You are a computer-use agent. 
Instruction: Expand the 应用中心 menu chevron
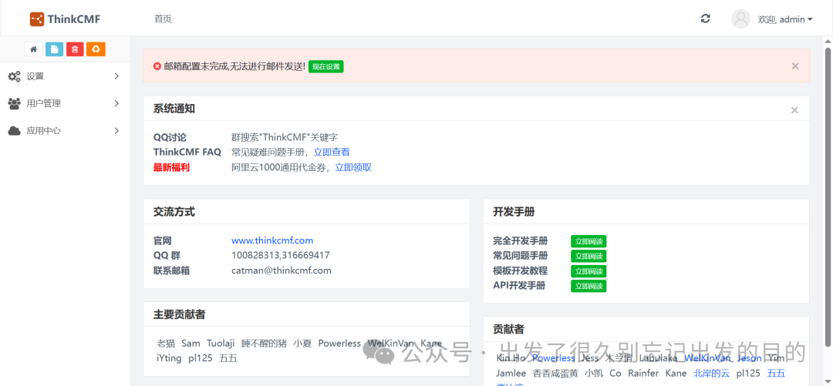coord(117,131)
